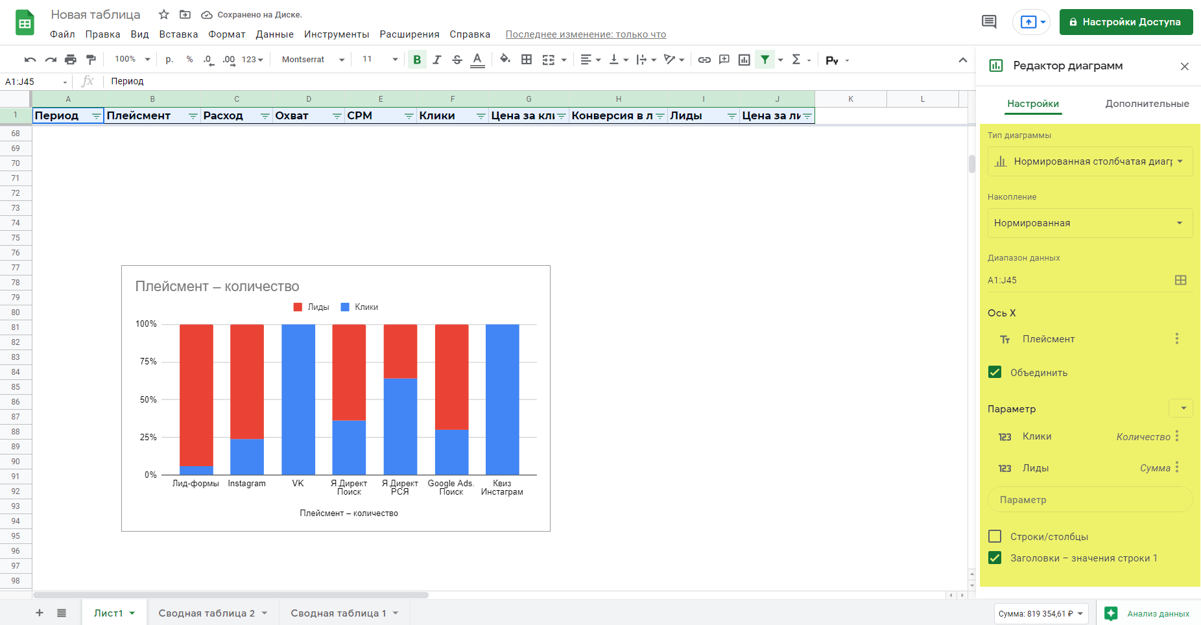The width and height of the screenshot is (1201, 625).
Task: Click the Bold formatting icon
Action: 417,60
